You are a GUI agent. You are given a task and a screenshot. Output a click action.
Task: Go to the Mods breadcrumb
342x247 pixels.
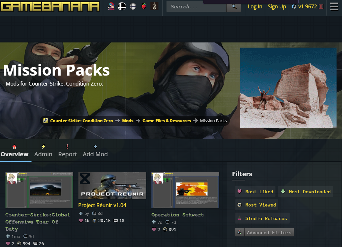128,121
